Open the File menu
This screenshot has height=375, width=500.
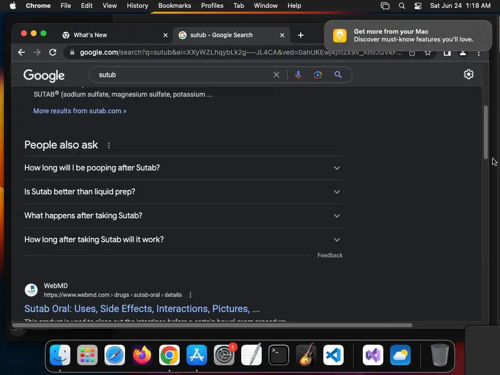(66, 6)
